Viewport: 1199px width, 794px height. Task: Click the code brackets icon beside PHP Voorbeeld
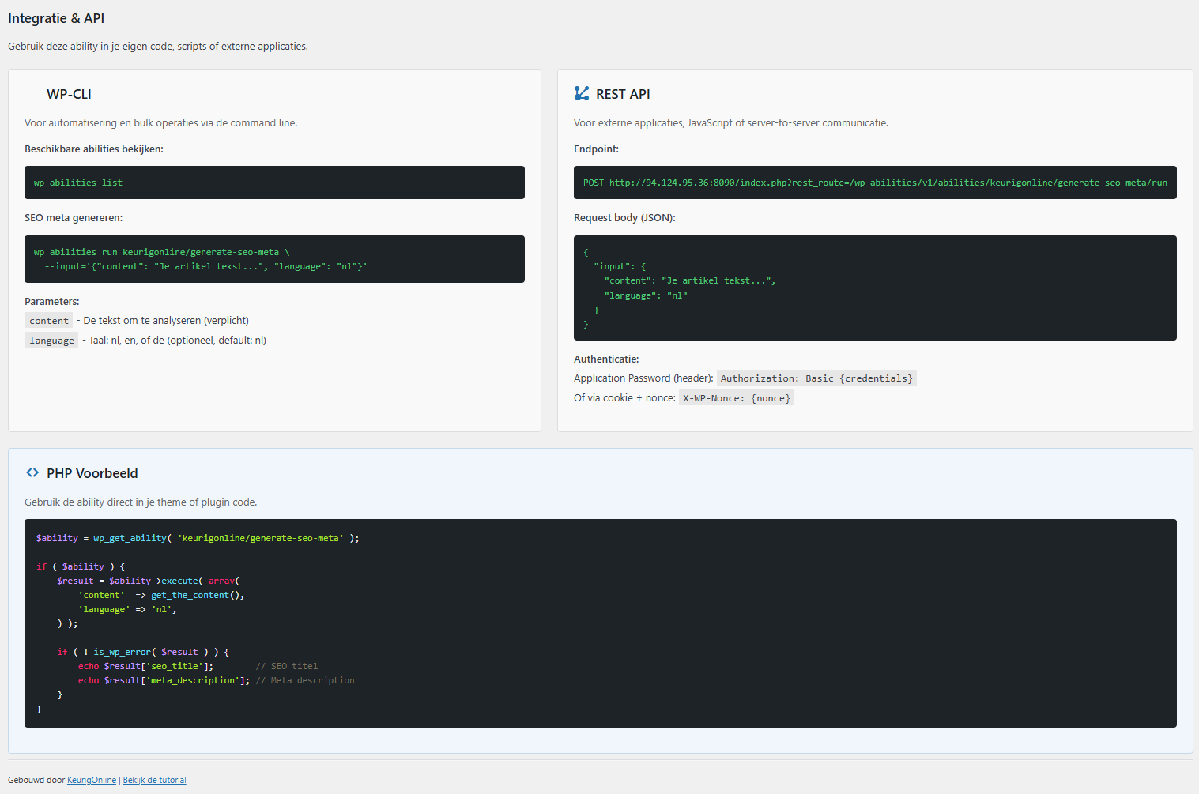pyautogui.click(x=32, y=472)
